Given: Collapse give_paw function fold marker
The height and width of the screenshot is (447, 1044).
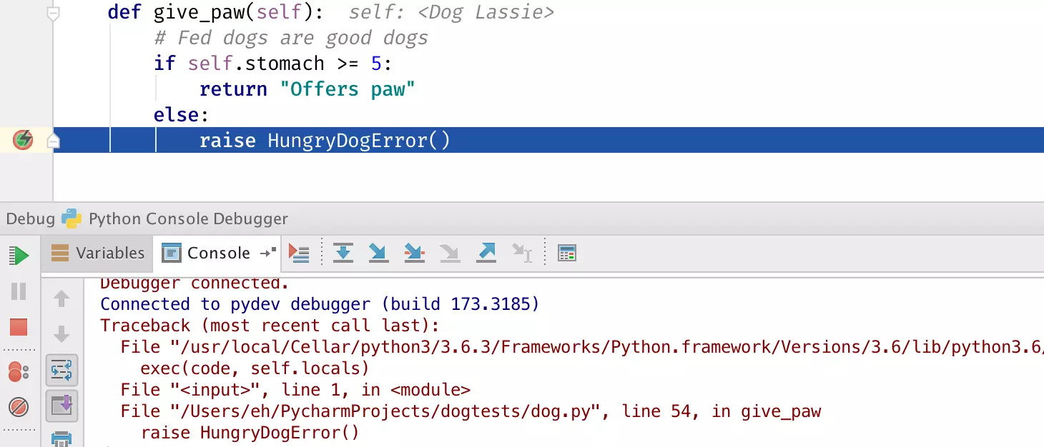Looking at the screenshot, I should 53,14.
